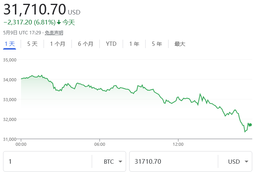Show the 6 个月 price chart
Image resolution: width=253 pixels, height=174 pixels.
[85, 44]
